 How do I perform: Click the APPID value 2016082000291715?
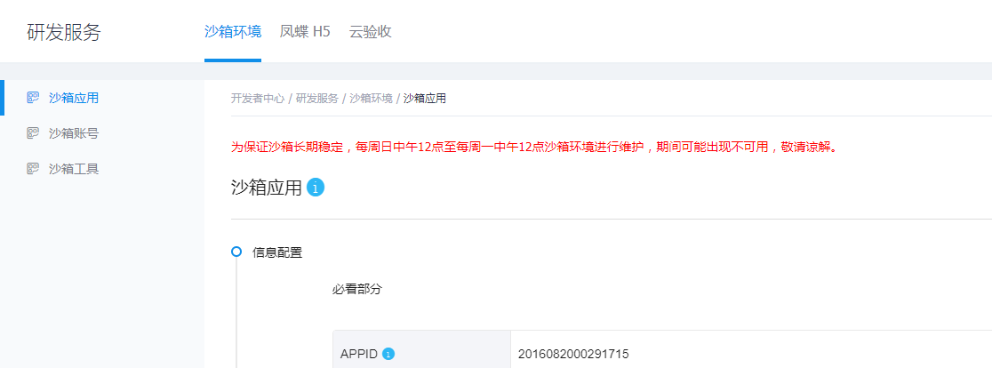pyautogui.click(x=573, y=354)
